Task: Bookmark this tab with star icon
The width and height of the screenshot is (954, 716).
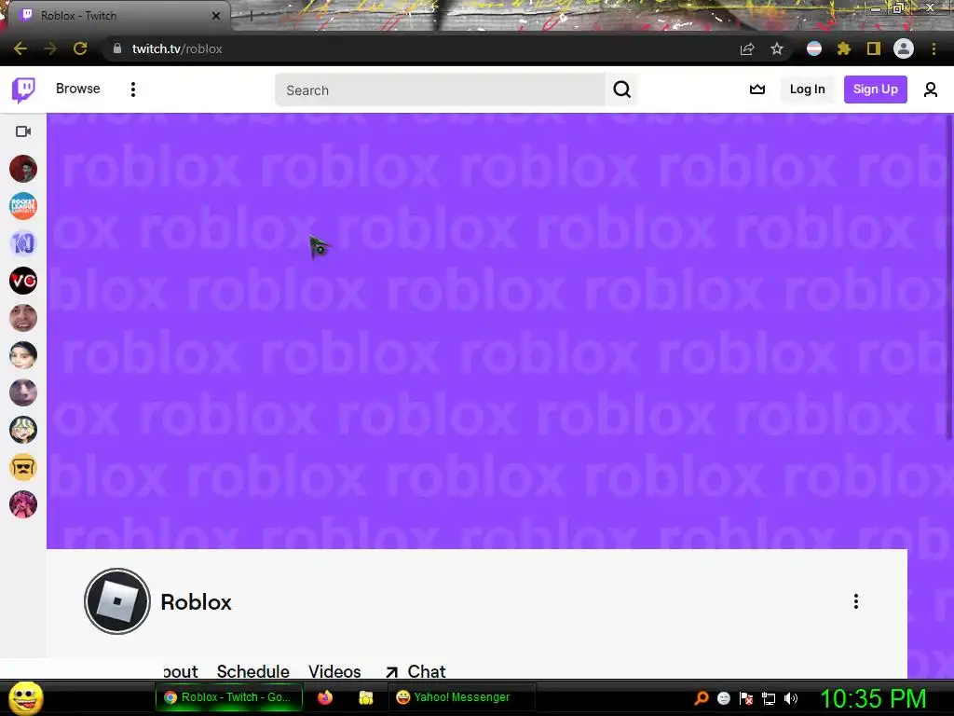Action: click(777, 48)
